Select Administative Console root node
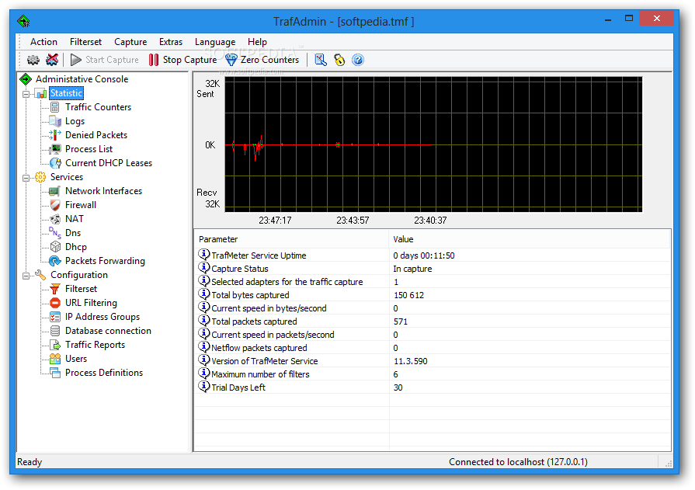Screen dimensions: 695x490 point(82,79)
